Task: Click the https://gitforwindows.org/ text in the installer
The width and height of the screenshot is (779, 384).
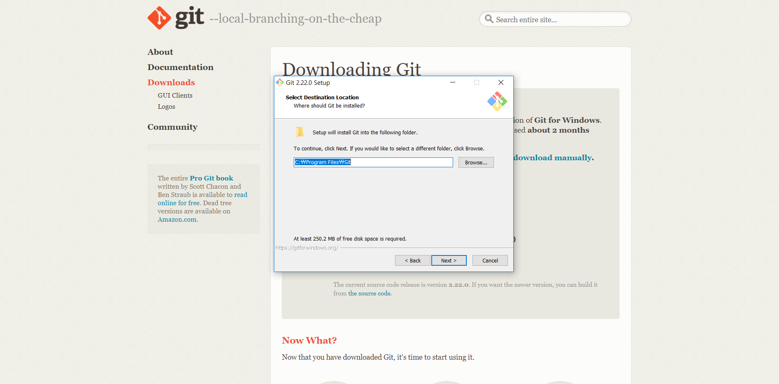Action: pyautogui.click(x=307, y=248)
